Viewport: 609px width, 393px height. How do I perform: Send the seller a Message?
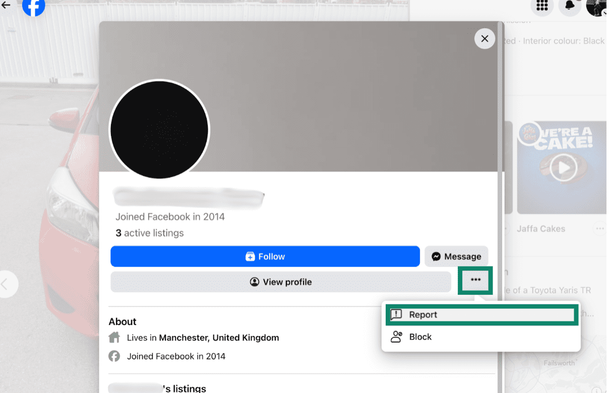click(x=456, y=256)
